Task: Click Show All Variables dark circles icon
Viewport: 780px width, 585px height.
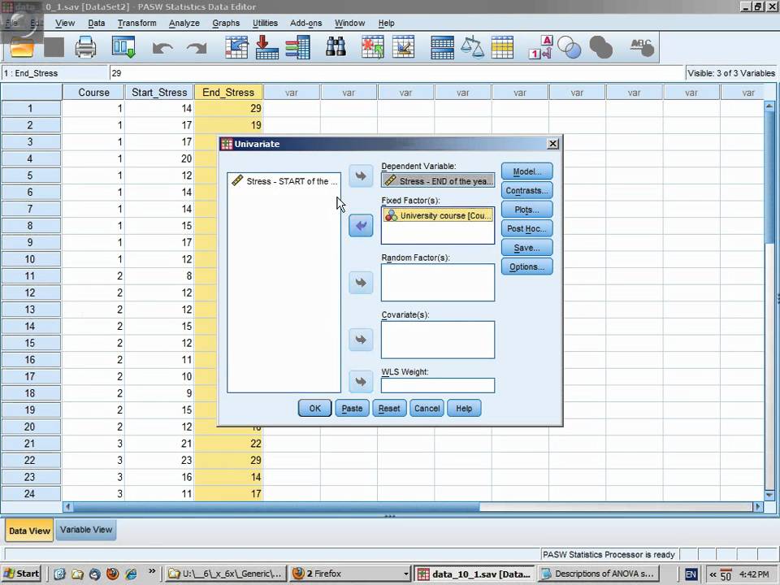Action: point(600,48)
